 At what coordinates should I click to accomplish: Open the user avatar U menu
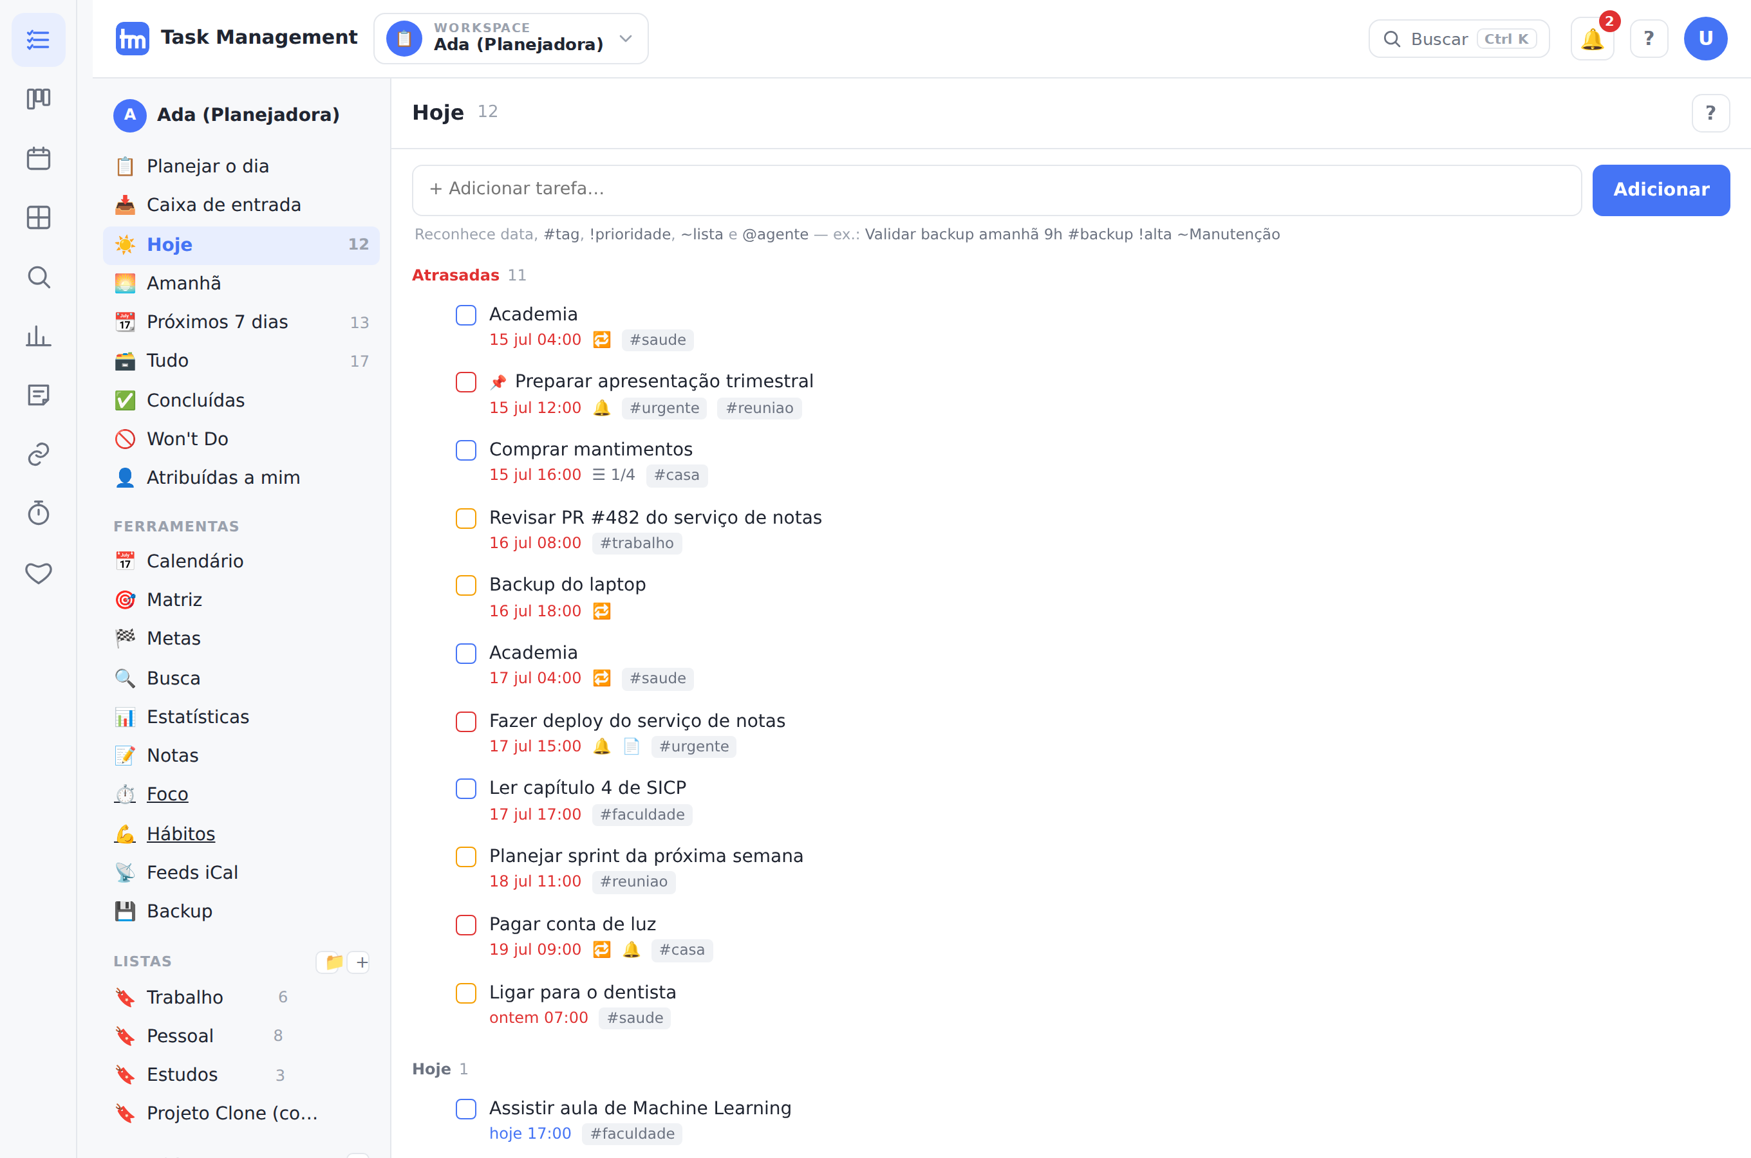coord(1705,39)
